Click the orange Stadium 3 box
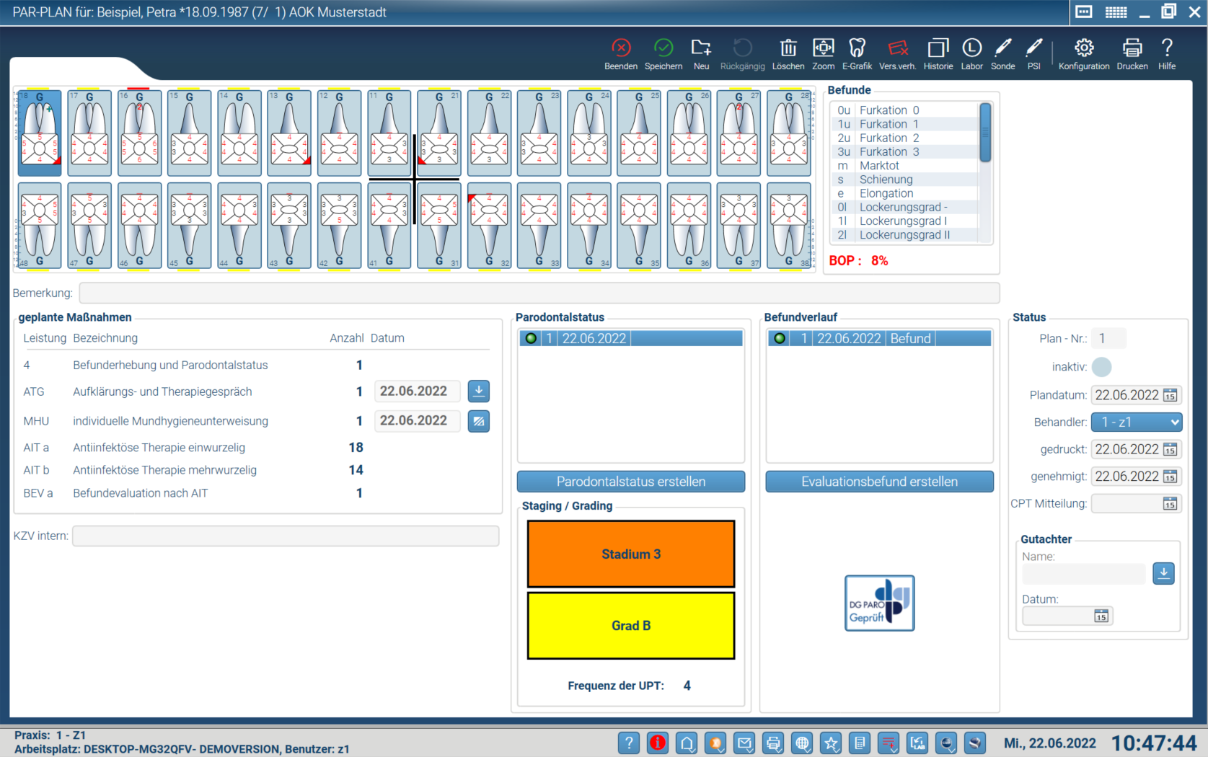Screen dimensions: 1208x757 [x=630, y=554]
